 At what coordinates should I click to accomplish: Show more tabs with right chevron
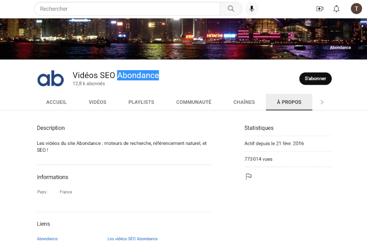(322, 102)
